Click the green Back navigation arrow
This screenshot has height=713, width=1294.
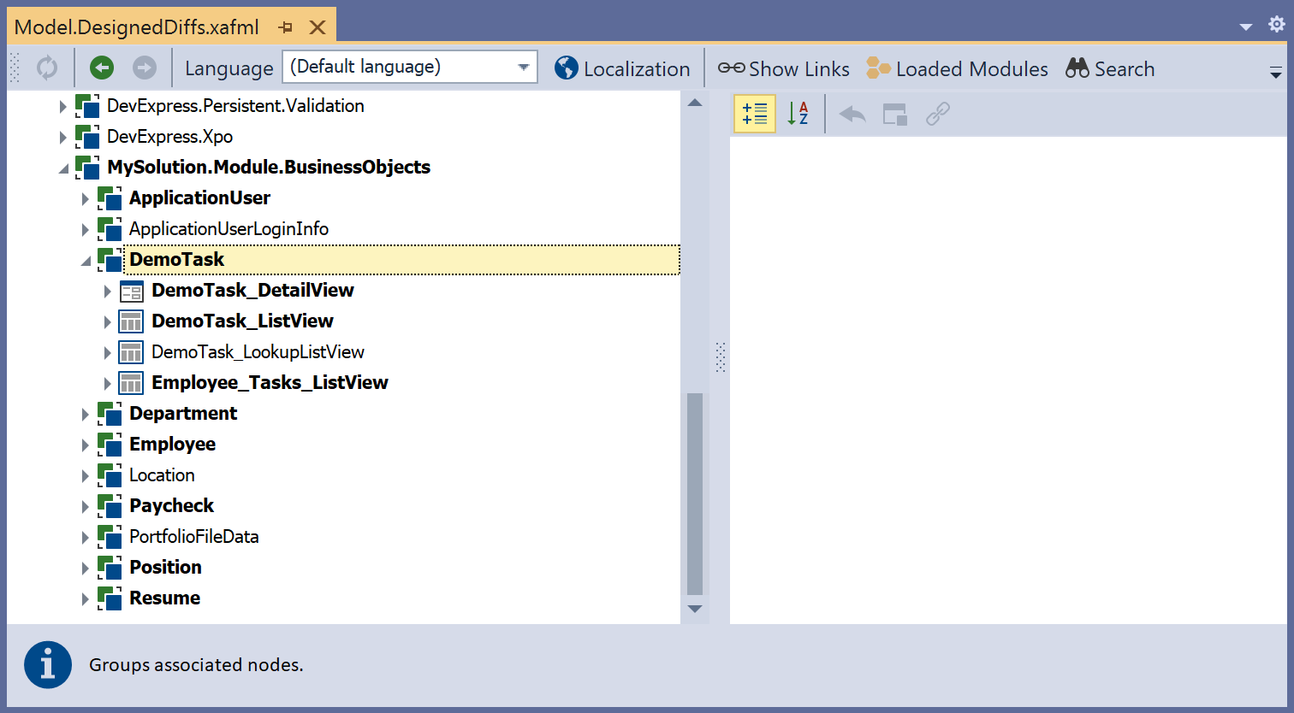coord(102,68)
